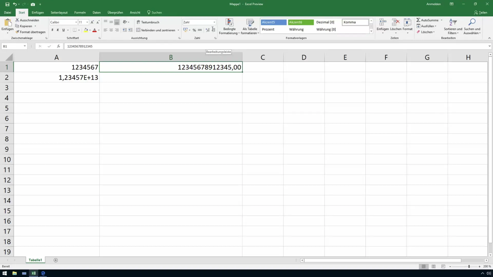Increase indent icon
The height and width of the screenshot is (277, 493).
click(130, 30)
